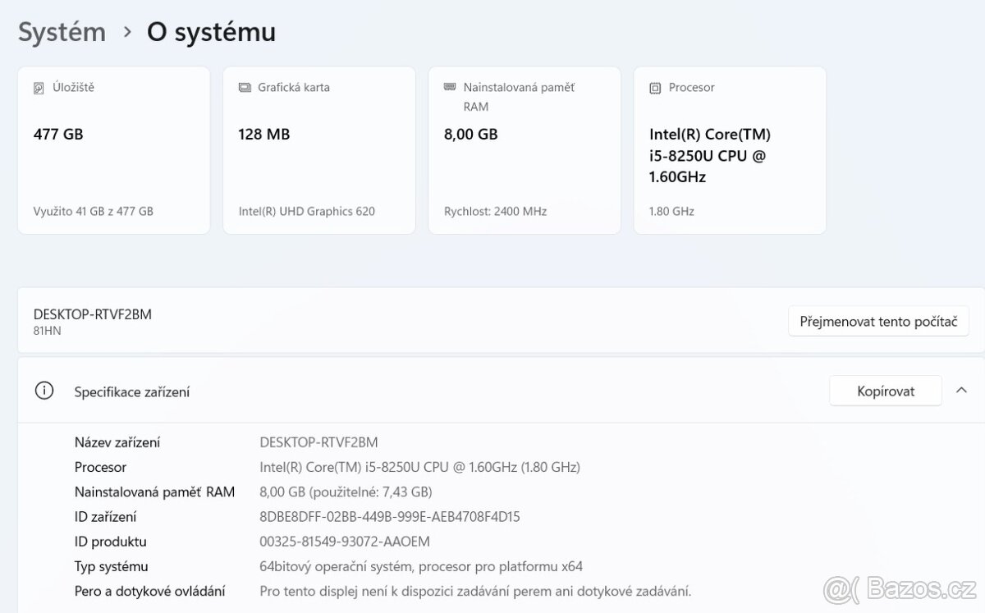
Task: Click the Typ systému row
Action: tap(328, 566)
